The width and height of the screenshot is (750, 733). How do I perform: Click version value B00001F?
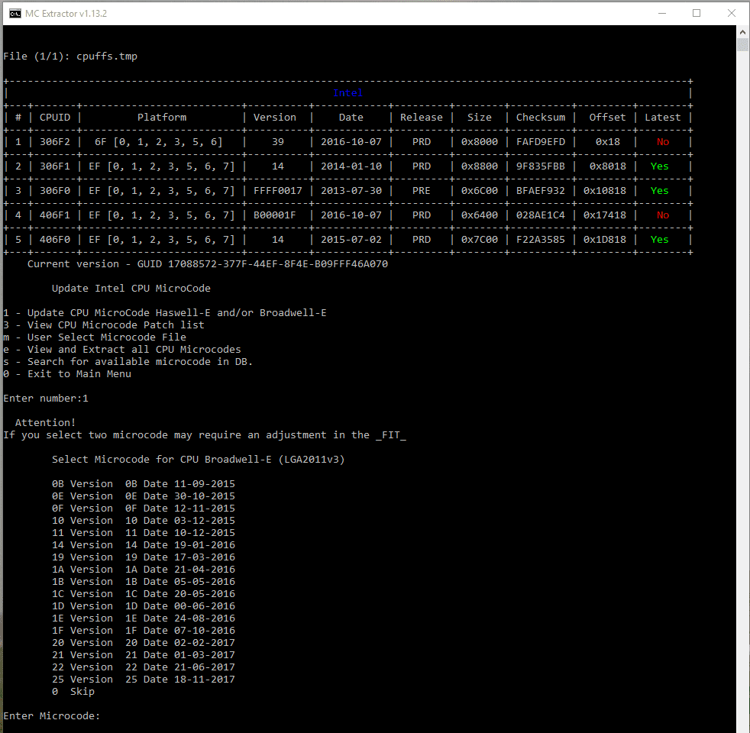[274, 215]
